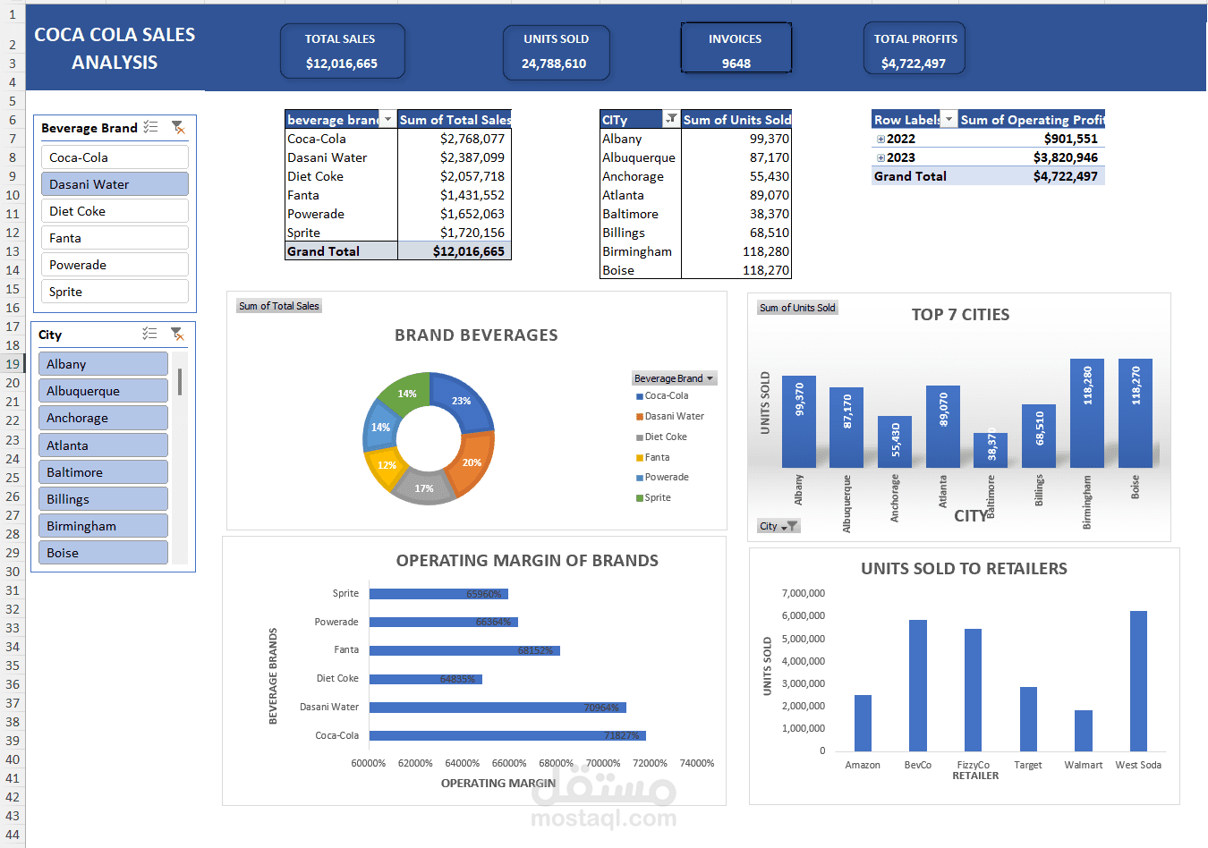Clear the City slicer filter icon
This screenshot has height=848, width=1208.
178,335
